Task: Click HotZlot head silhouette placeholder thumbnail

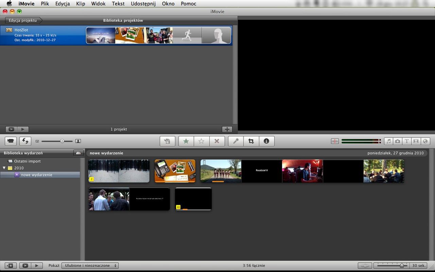Action: coord(216,35)
